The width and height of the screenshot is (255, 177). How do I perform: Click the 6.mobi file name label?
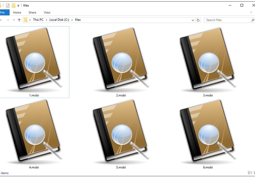point(208,167)
